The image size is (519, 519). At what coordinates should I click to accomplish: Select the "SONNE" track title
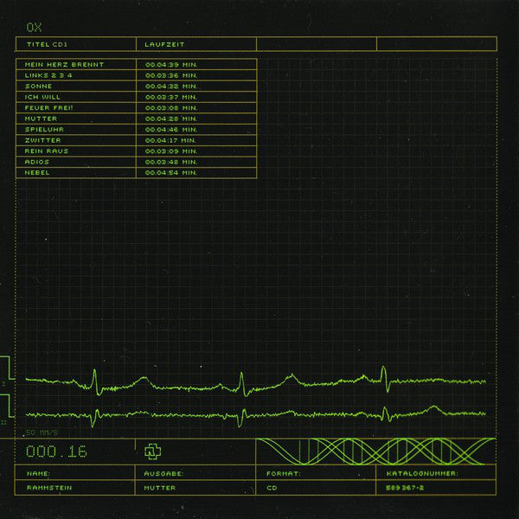[x=38, y=86]
